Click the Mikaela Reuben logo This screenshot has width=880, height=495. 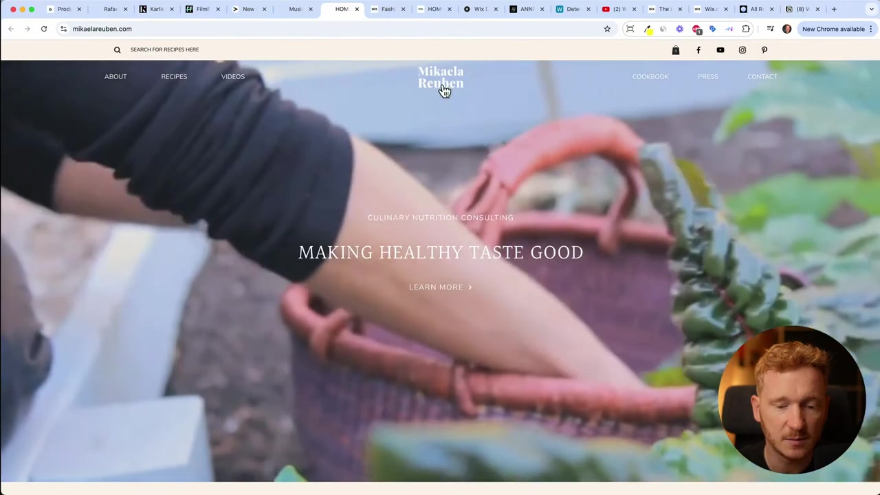441,77
